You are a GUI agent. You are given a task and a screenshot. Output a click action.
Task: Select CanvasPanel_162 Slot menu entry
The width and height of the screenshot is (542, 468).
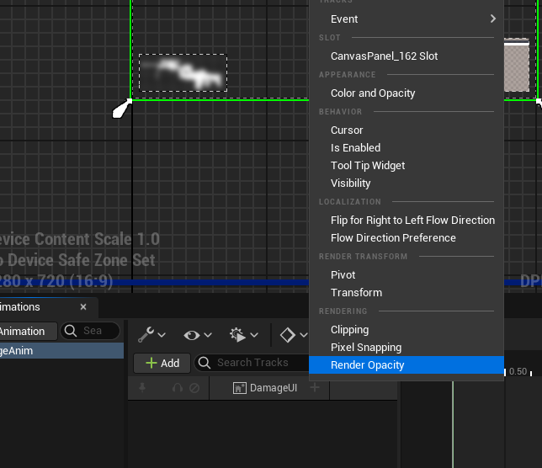point(406,56)
